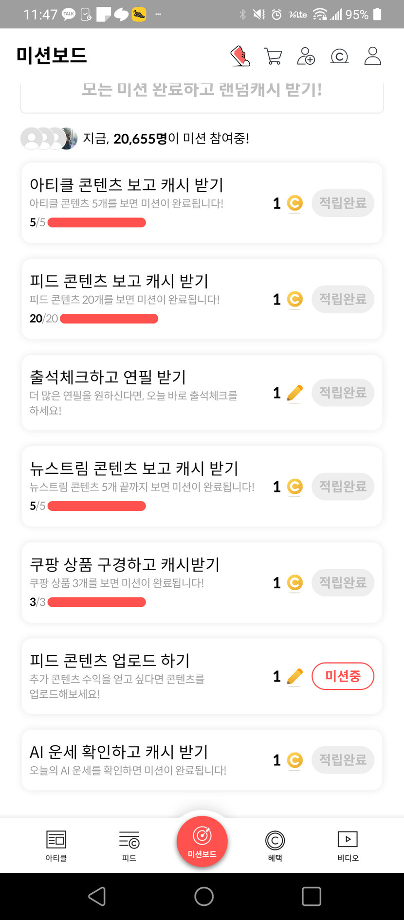Tap the add friend icon

pyautogui.click(x=306, y=56)
